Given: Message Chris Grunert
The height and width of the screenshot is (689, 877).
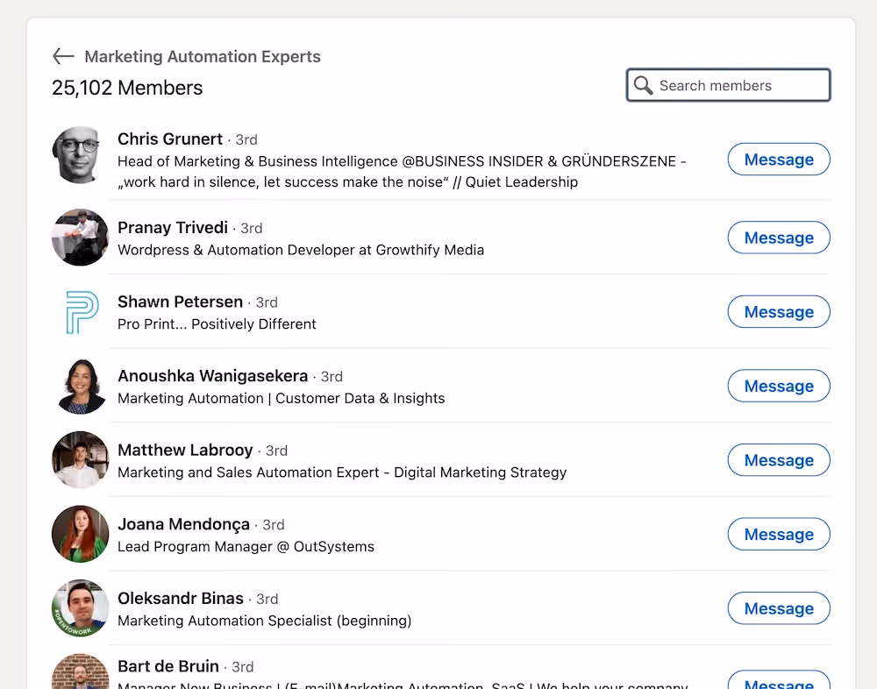Looking at the screenshot, I should pyautogui.click(x=779, y=160).
